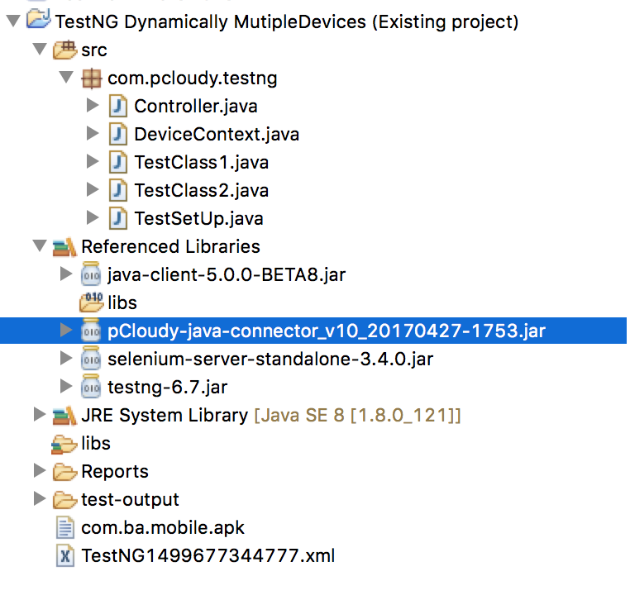630x600 pixels.
Task: Select the com.pcloudy.testng package label
Action: [193, 79]
